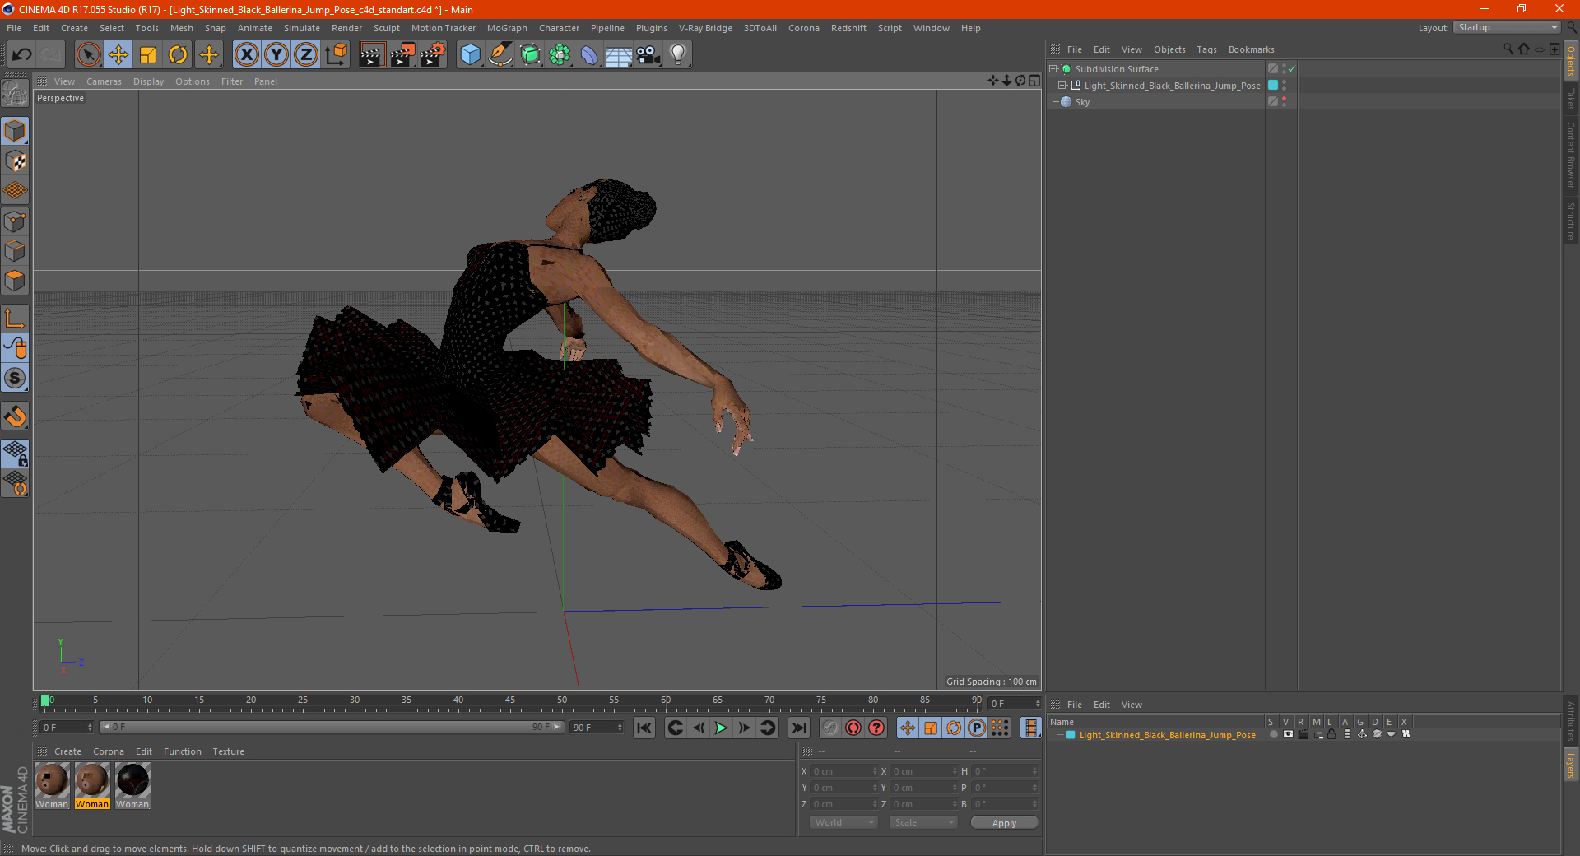The width and height of the screenshot is (1580, 856).
Task: Expand Light_Skinned_Black_Ballerina_Jump_Pose object
Action: 1062,86
